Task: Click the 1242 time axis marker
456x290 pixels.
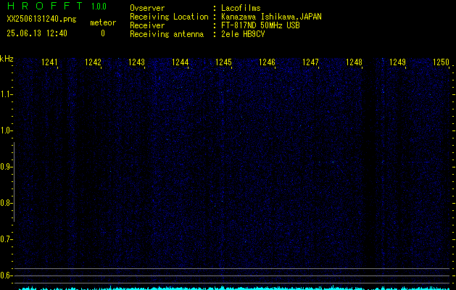Action: pos(93,62)
